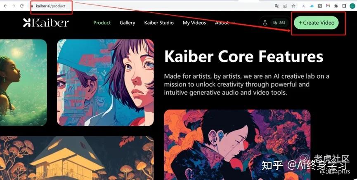The width and height of the screenshot is (357, 180).
Task: Click the 861 credits counter
Action: [x=279, y=23]
